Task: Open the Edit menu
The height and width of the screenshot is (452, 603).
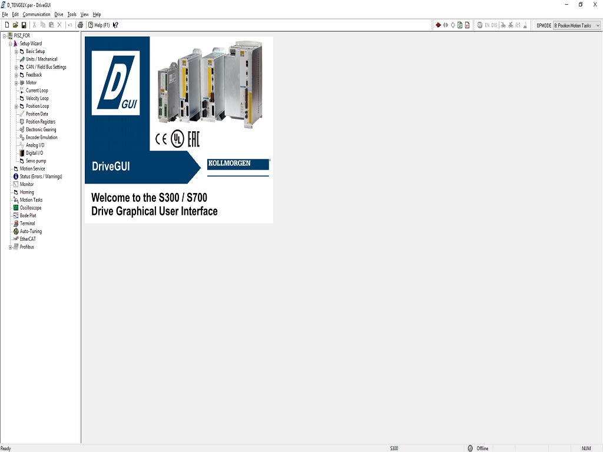Action: point(15,14)
